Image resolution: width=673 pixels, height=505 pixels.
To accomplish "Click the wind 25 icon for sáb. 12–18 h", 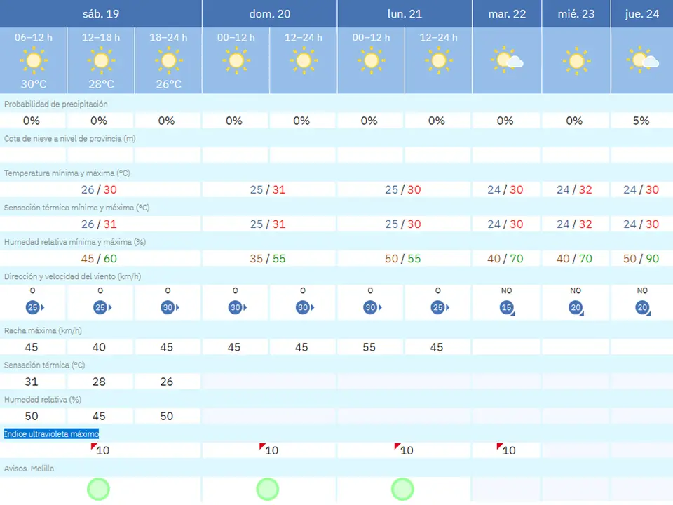I will pos(102,307).
